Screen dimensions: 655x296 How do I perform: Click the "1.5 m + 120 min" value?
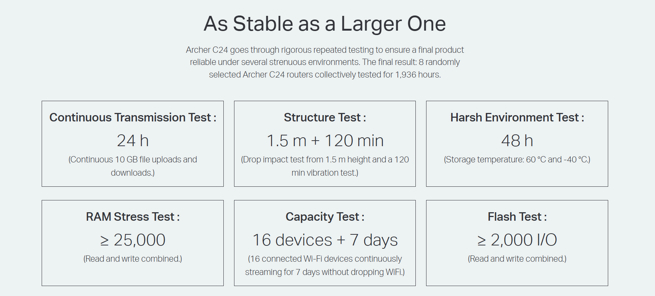pyautogui.click(x=325, y=141)
